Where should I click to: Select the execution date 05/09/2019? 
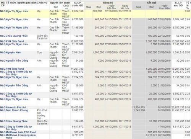point(164,41)
